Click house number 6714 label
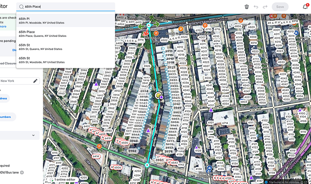 click(225, 123)
